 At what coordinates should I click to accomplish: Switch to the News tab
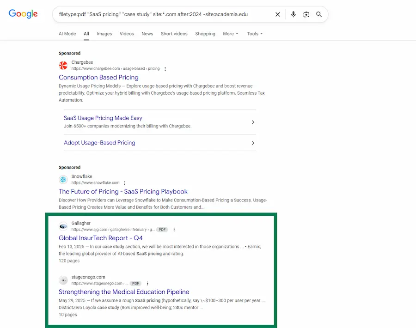coord(147,34)
